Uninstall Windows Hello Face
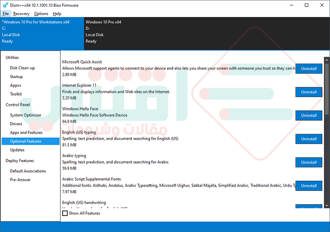 click(x=309, y=116)
